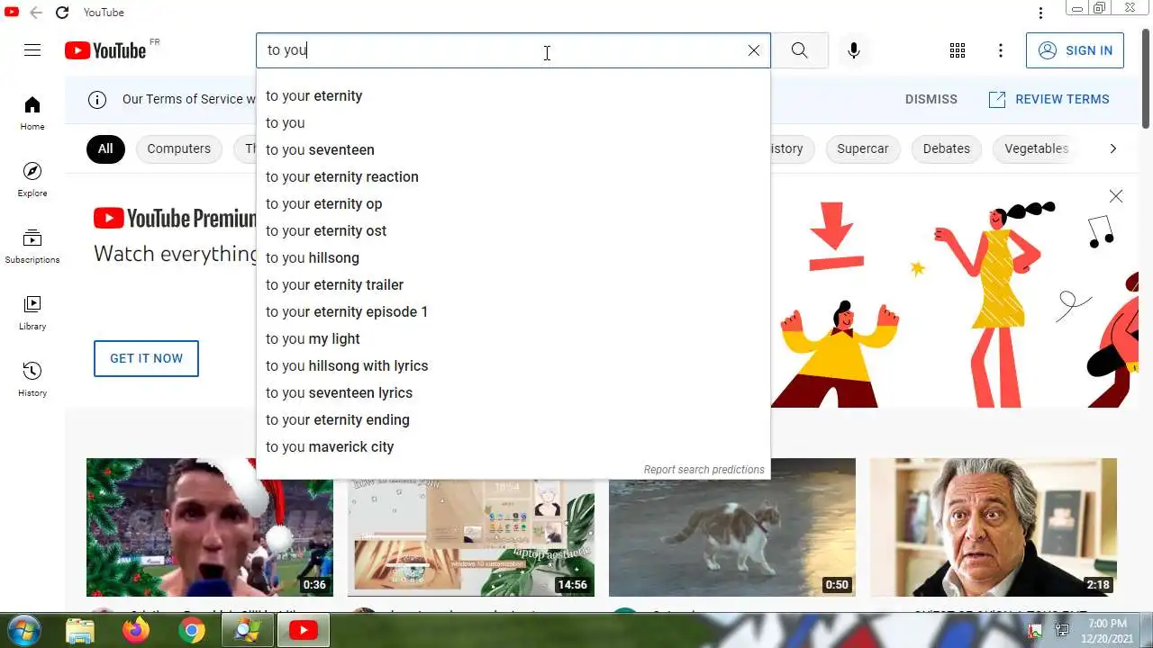Image resolution: width=1153 pixels, height=648 pixels.
Task: Choose suggestion 'to your eternity'
Action: coord(513,96)
